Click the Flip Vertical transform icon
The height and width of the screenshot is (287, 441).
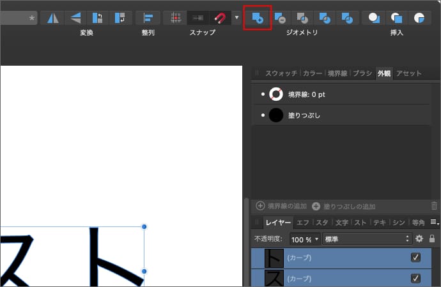pos(75,17)
